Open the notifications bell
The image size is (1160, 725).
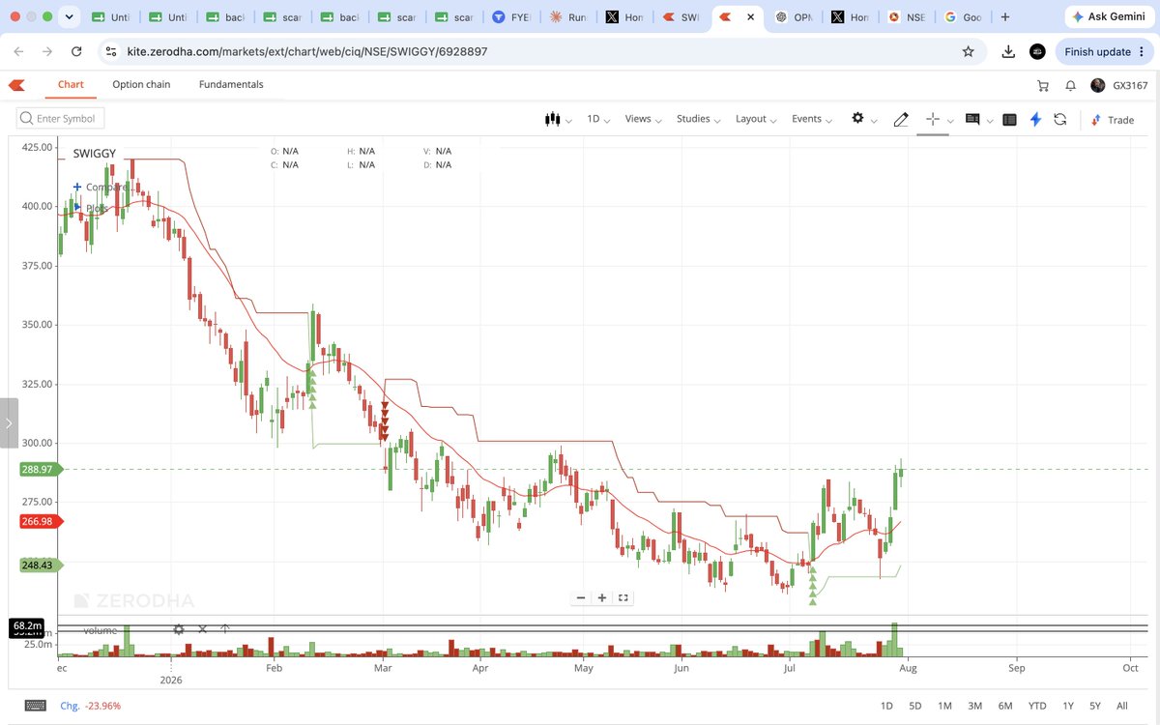point(1070,85)
